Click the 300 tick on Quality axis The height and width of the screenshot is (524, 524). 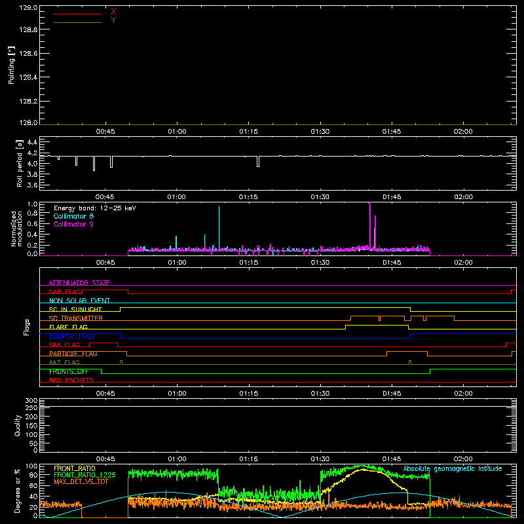click(x=31, y=400)
